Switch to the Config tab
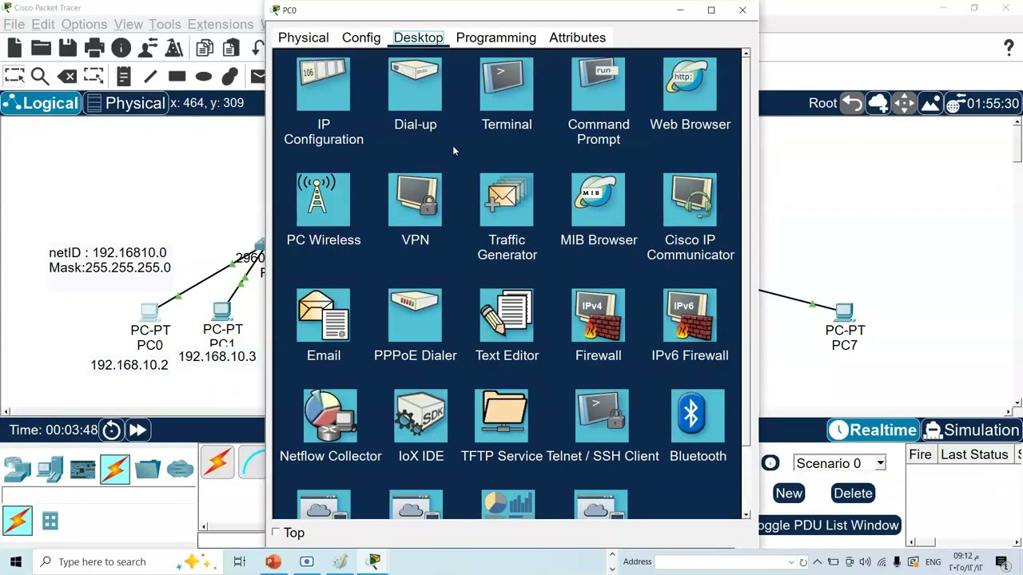The image size is (1023, 575). 361,38
